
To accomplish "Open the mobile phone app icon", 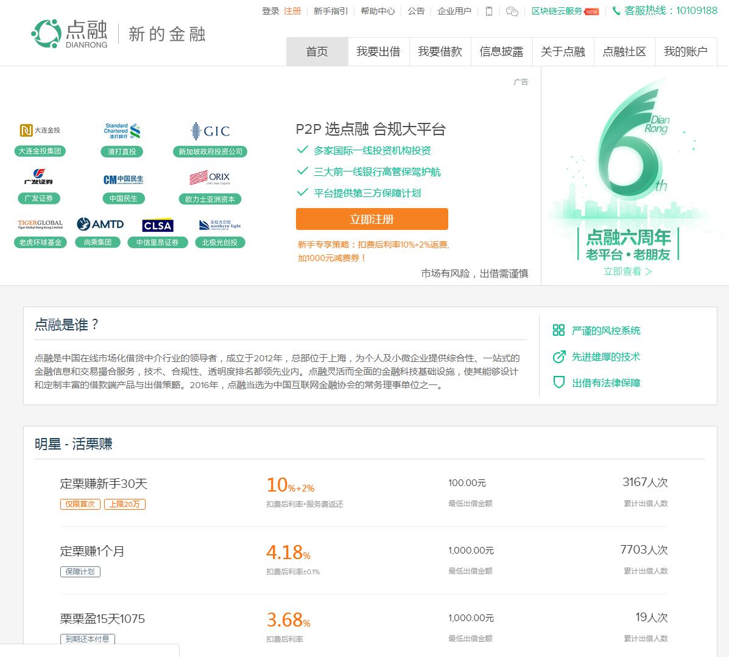I will point(488,11).
